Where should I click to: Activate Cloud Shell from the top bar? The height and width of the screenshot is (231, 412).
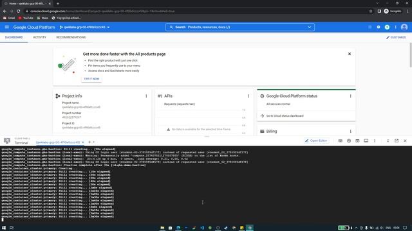[x=370, y=27]
